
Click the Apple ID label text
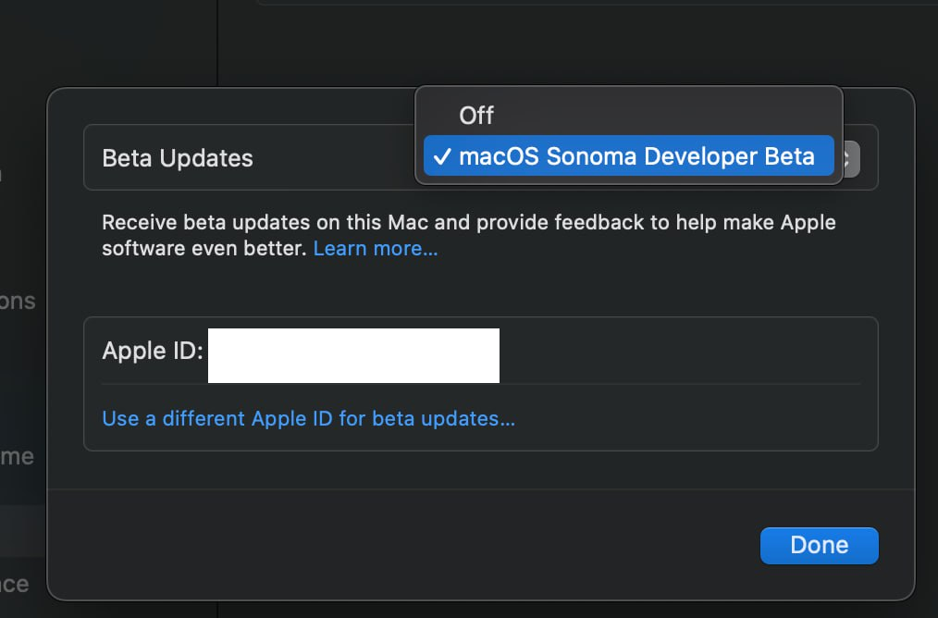(153, 352)
